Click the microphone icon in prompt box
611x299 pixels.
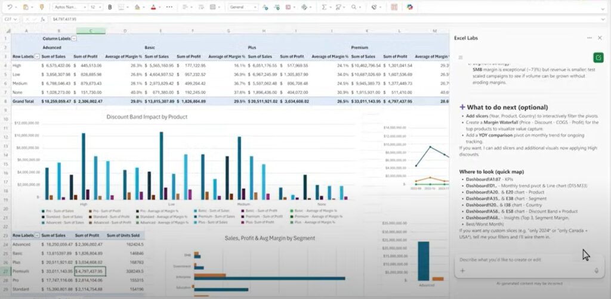(x=596, y=270)
